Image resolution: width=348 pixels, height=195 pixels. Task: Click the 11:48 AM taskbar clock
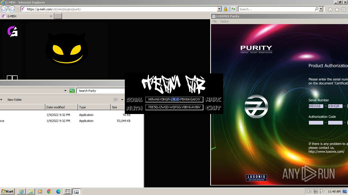click(x=334, y=191)
